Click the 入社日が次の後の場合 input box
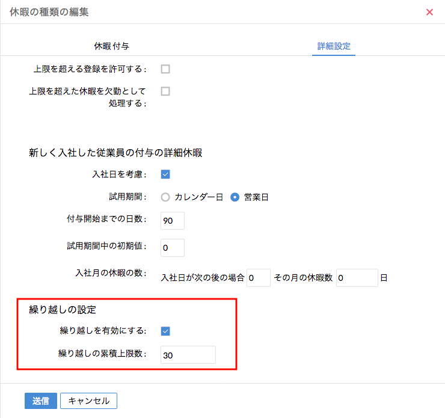Screen dimensions: 445x418 259,278
